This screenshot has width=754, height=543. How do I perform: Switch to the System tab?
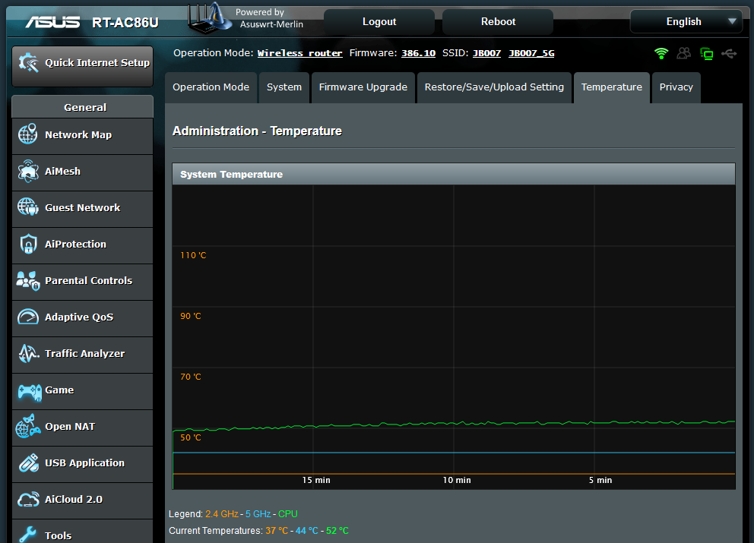point(284,87)
